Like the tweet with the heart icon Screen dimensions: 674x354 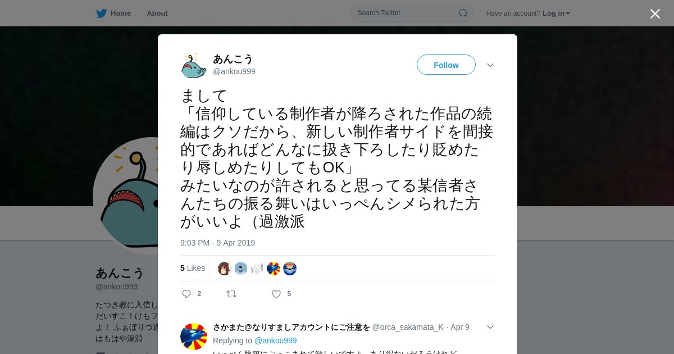click(276, 294)
